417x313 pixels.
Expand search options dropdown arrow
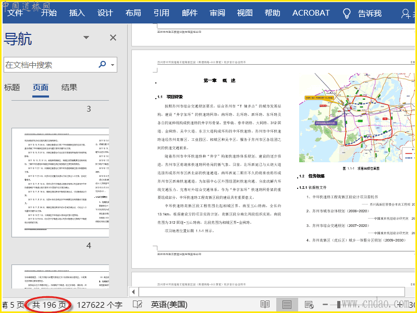[x=113, y=65]
